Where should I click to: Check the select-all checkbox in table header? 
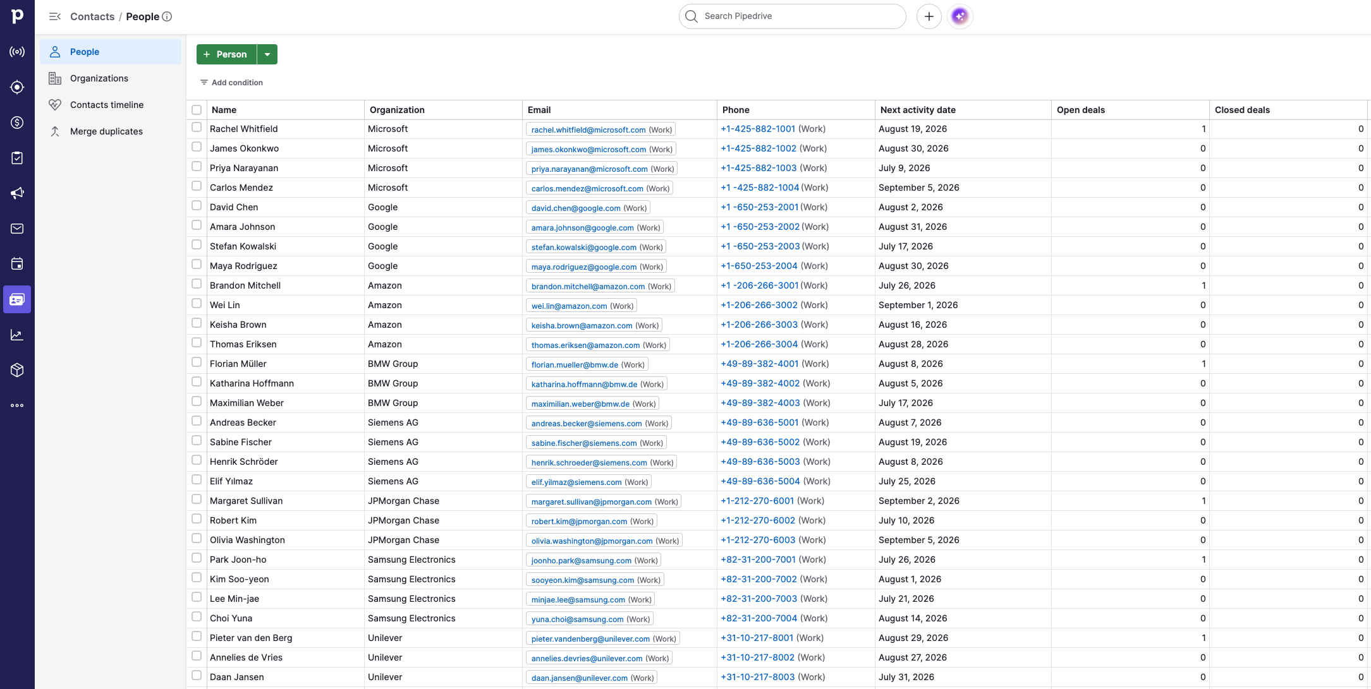[197, 110]
